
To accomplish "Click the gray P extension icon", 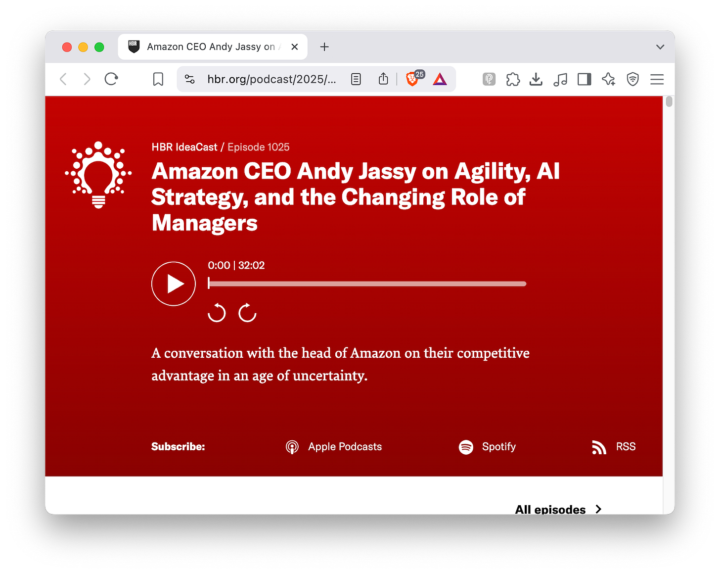I will (489, 79).
